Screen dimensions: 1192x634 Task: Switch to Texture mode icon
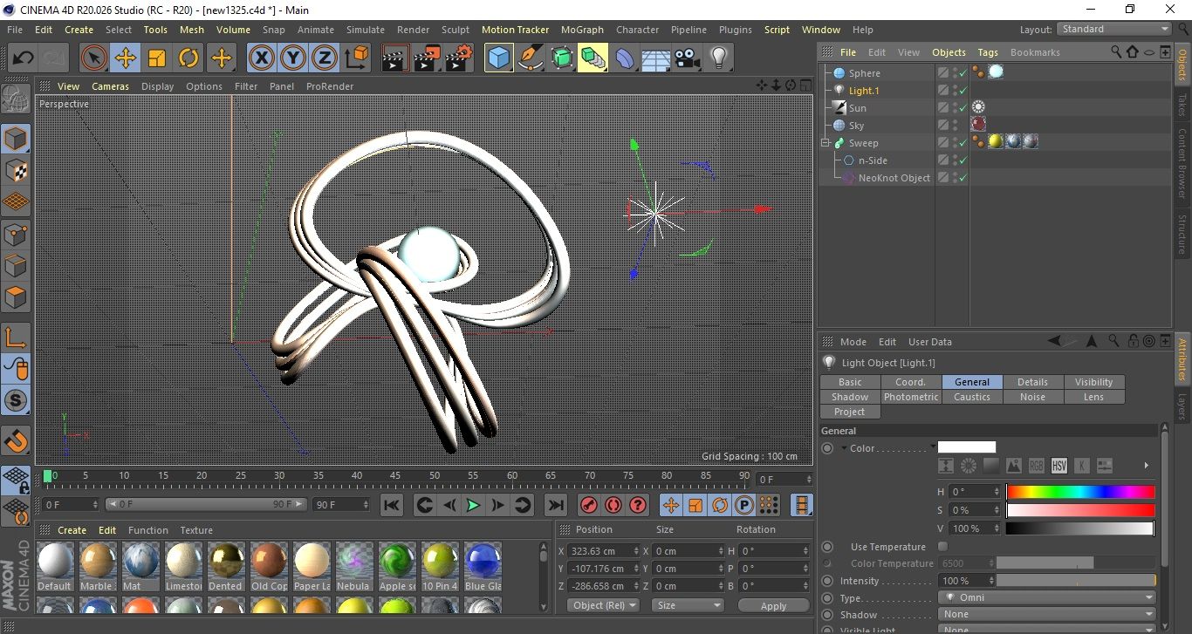point(16,170)
